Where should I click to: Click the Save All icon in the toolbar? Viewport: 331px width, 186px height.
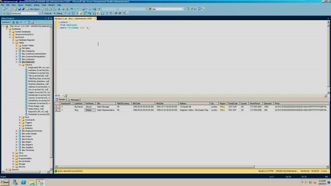coord(23,9)
